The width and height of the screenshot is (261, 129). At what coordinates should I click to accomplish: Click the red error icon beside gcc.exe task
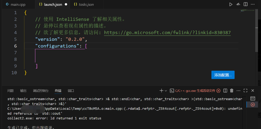(x=218, y=91)
